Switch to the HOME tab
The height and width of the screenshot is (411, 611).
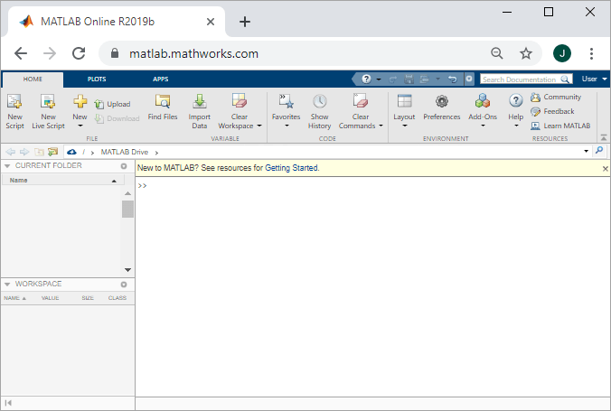point(33,79)
